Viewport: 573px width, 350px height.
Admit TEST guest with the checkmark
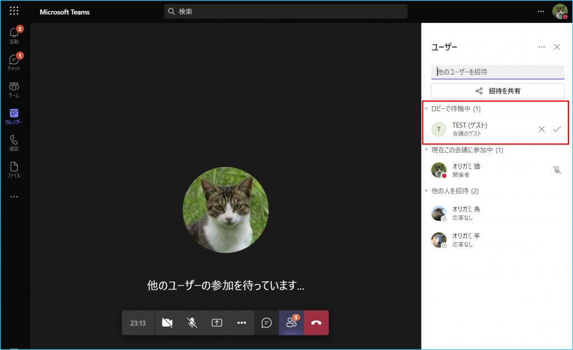(x=557, y=129)
